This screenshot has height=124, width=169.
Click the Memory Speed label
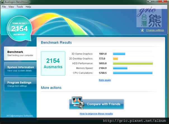[x=84, y=68]
